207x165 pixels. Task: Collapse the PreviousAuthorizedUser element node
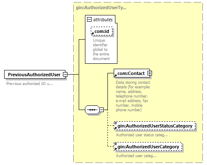tap(65, 75)
